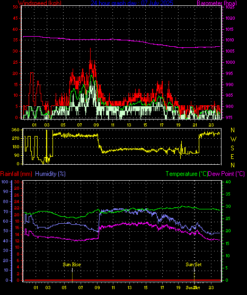Image resolution: width=247 pixels, height=295 pixels.
Task: Click the "180" wind direction axis value
Action: point(15,147)
